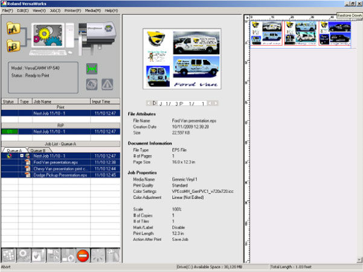Click the second nested layout thumbnail
This screenshot has height=272, width=363.
pyautogui.click(x=300, y=33)
